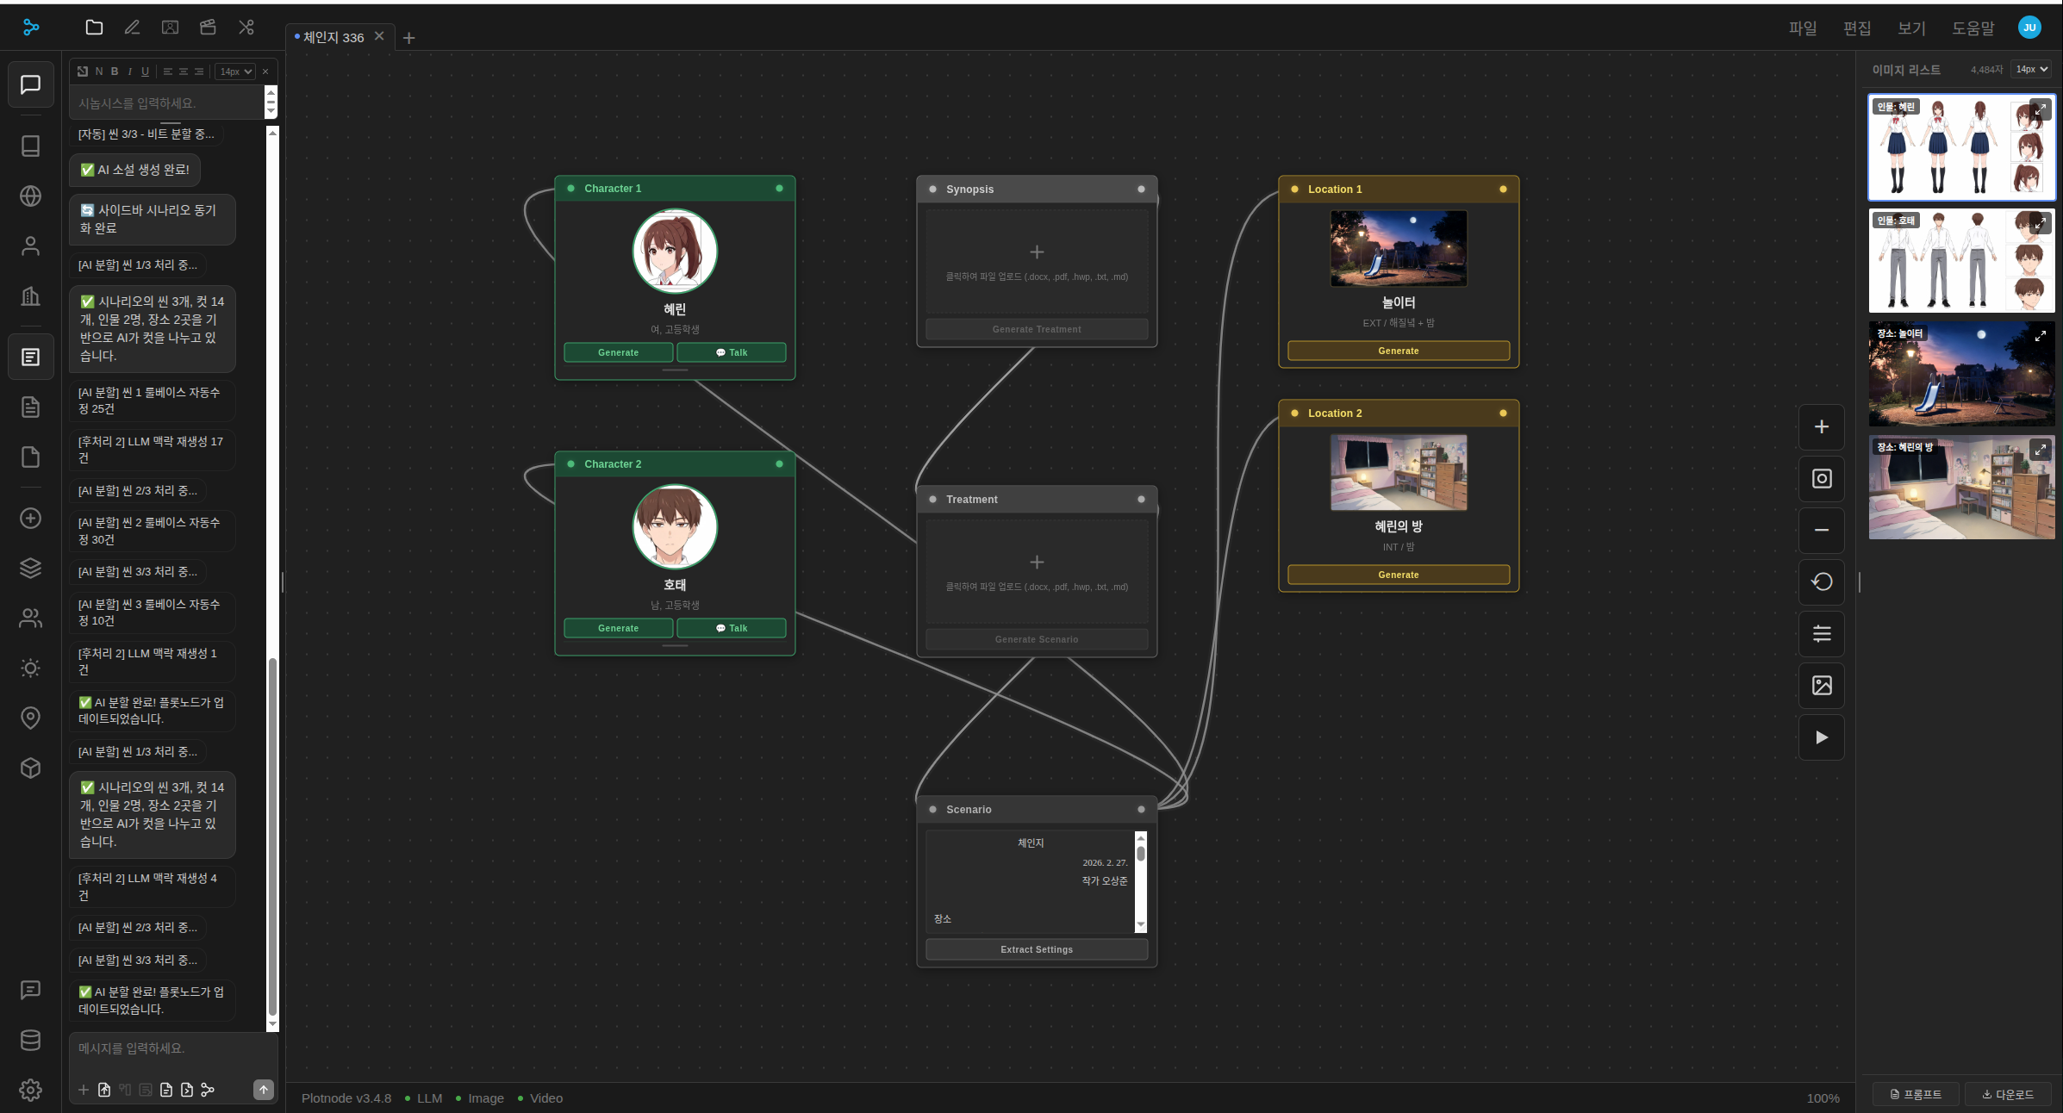Click the clapperboard icon in top toolbar
2063x1113 pixels.
208,28
